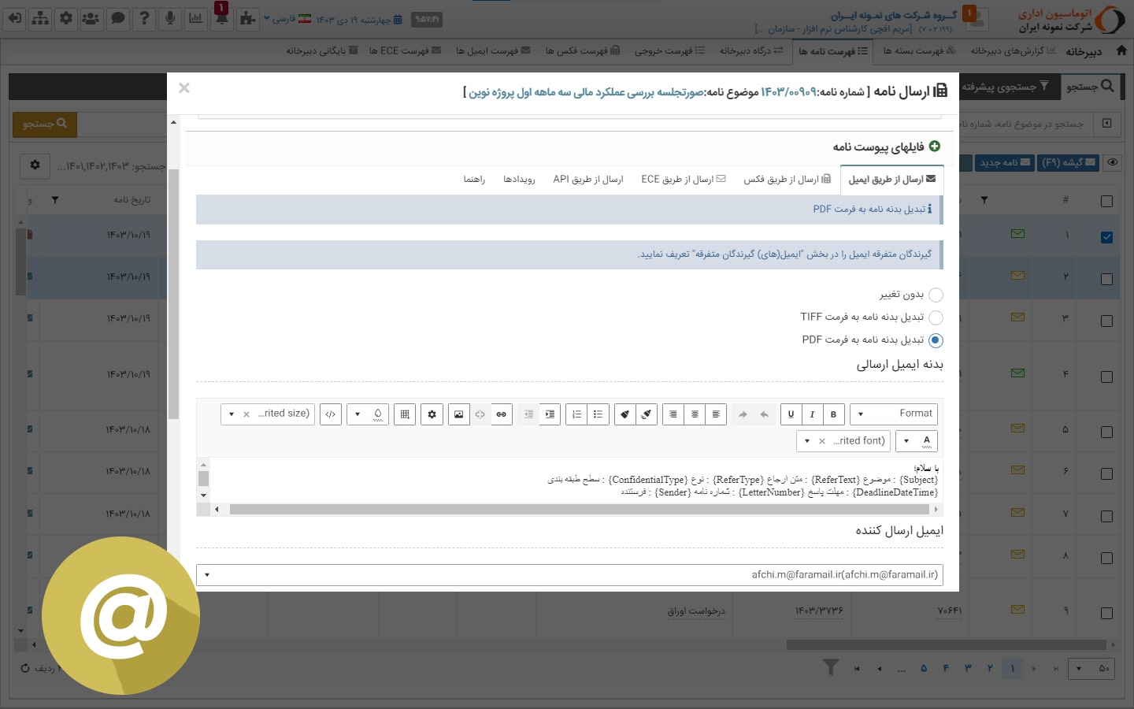The height and width of the screenshot is (709, 1134).
Task: Toggle Bold formatting in email body editor
Action: tap(833, 414)
